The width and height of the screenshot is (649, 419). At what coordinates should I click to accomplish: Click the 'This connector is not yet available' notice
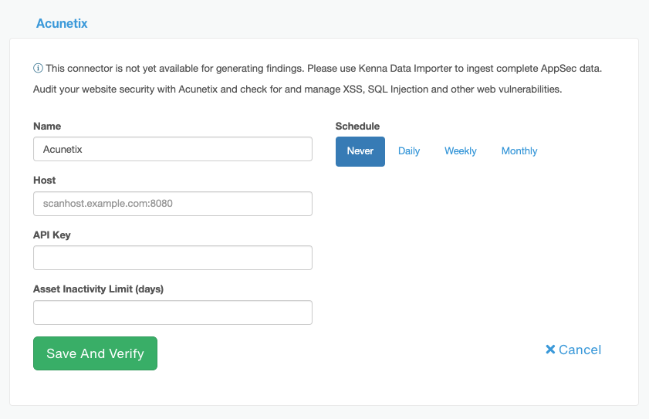[x=323, y=69]
